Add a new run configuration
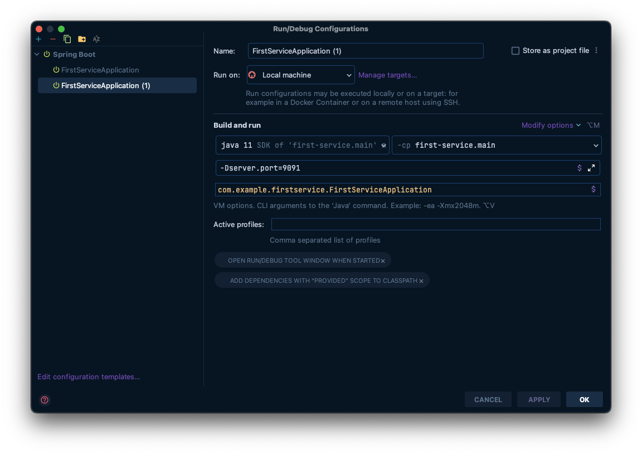 38,39
